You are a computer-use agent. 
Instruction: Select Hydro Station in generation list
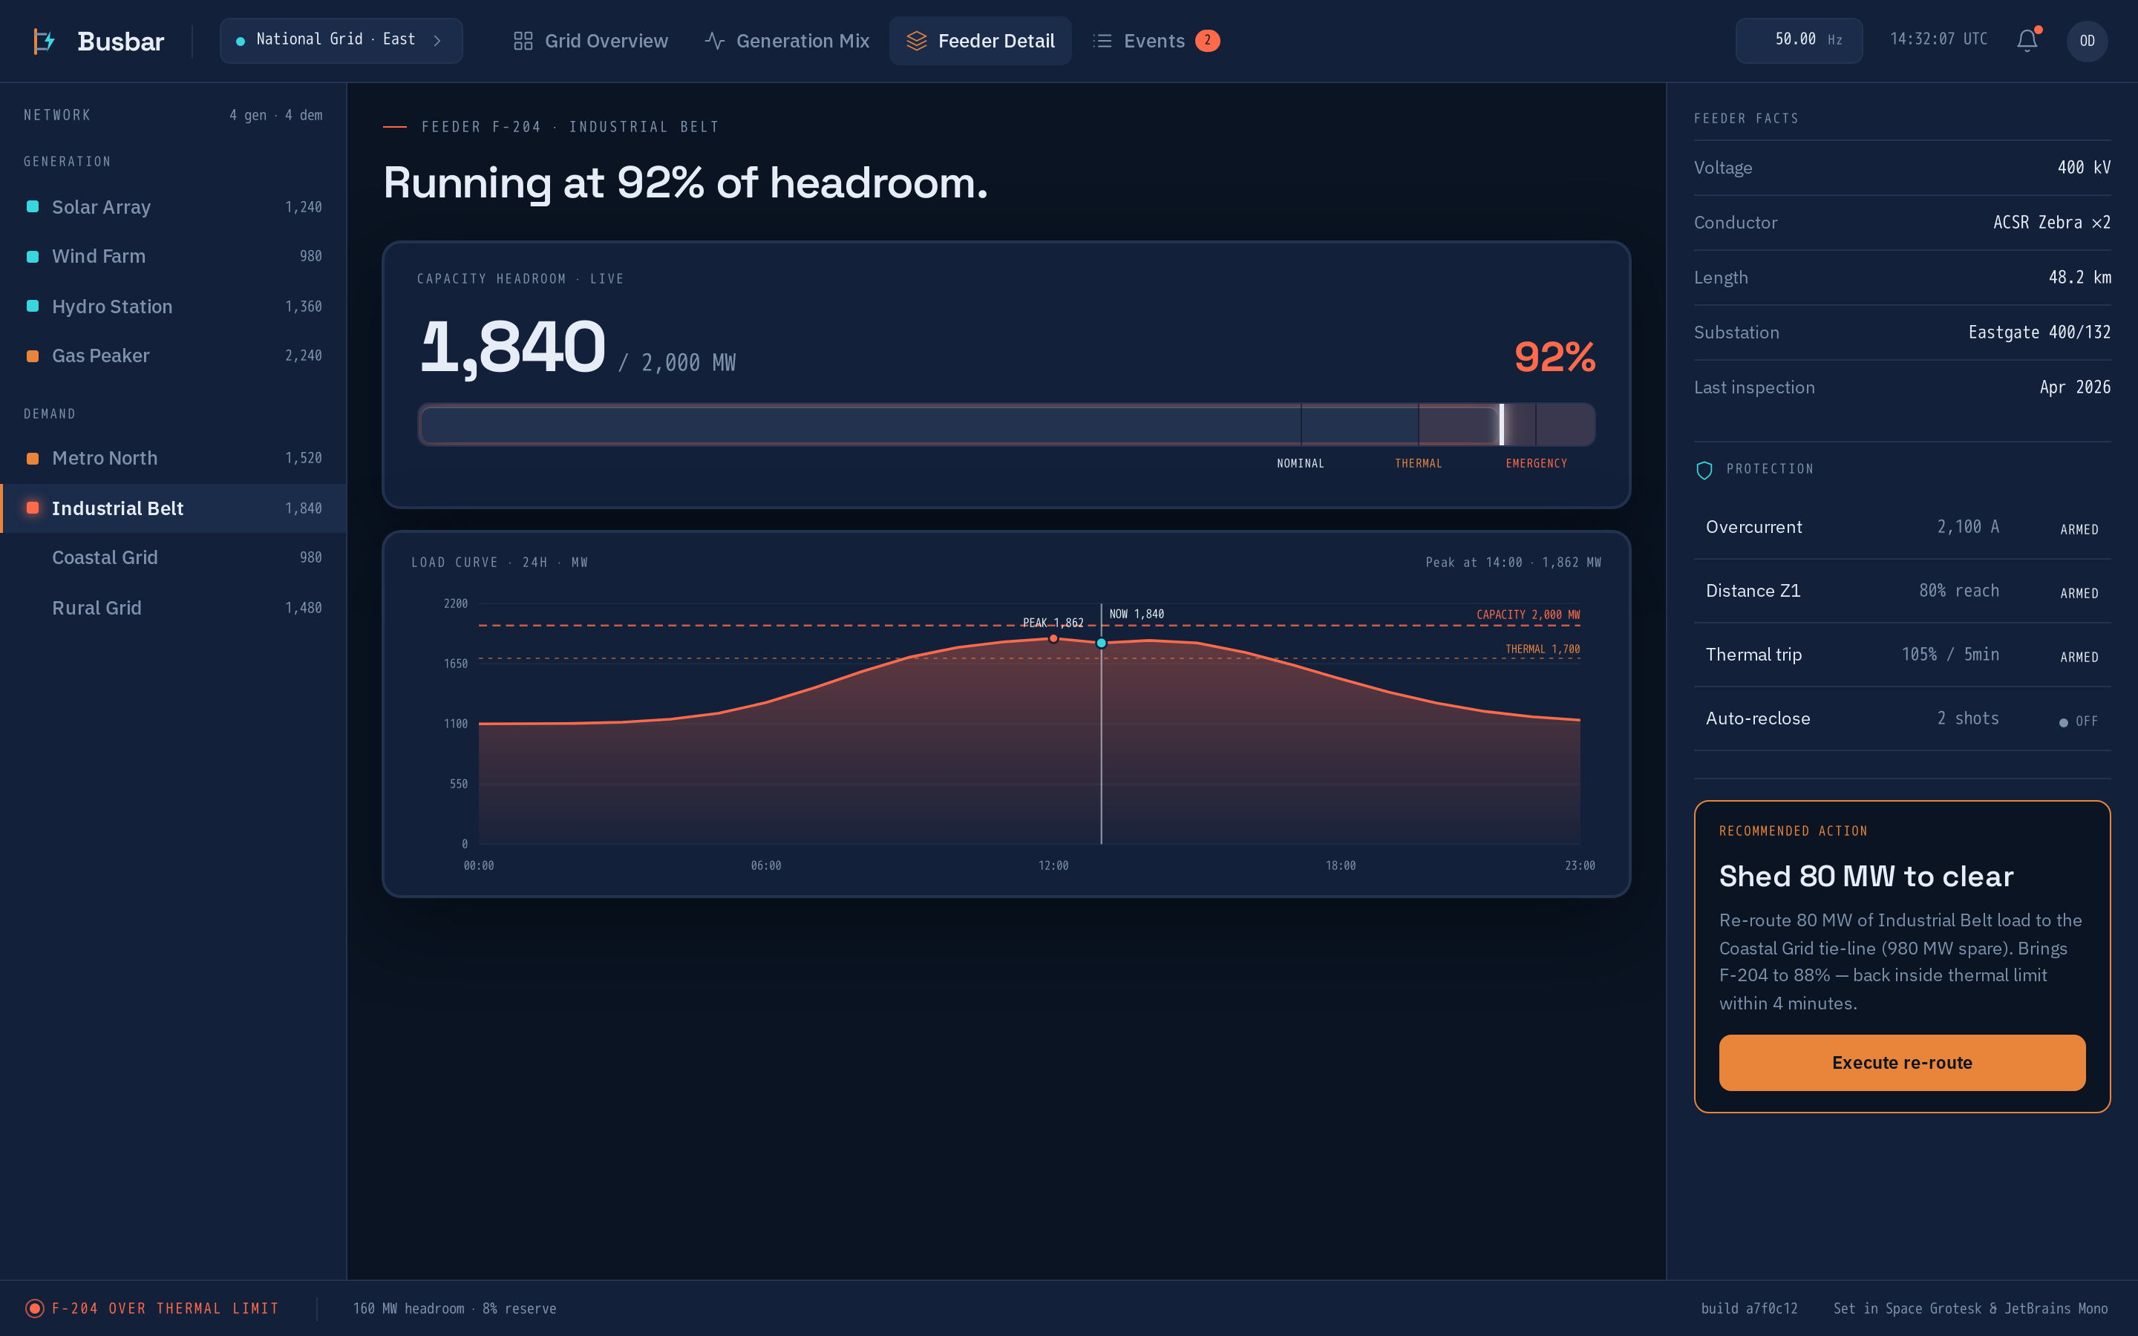(174, 307)
